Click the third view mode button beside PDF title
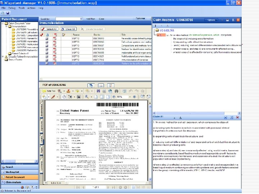The image size is (259, 194). tap(111, 85)
